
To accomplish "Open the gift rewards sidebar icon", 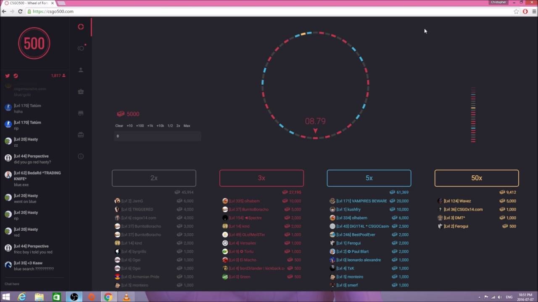I will 81,135.
